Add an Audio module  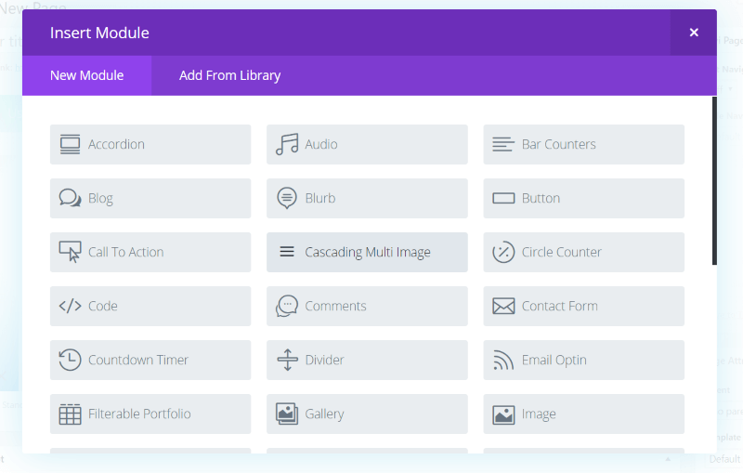367,145
